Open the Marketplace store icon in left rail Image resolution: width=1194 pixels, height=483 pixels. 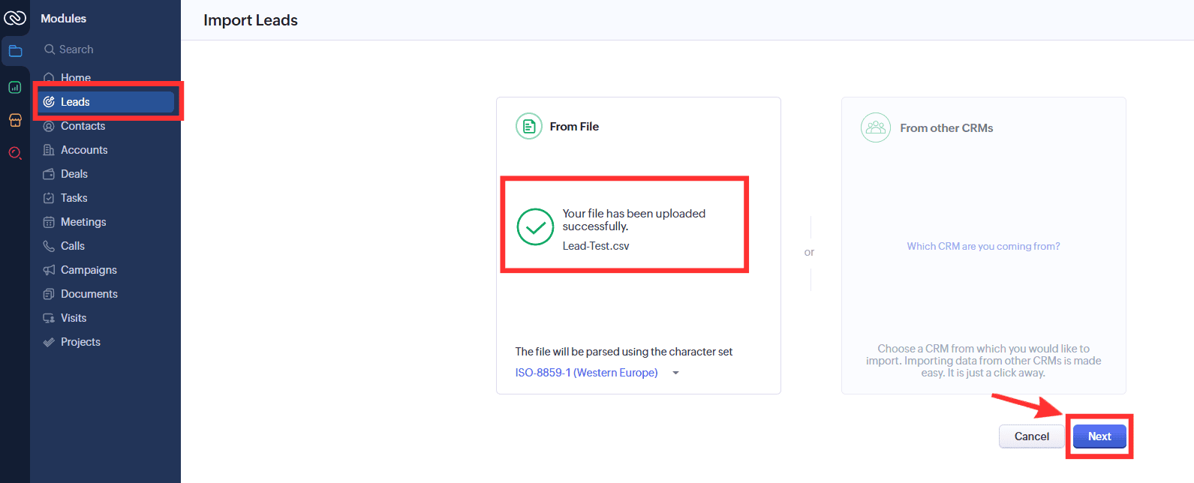[15, 120]
